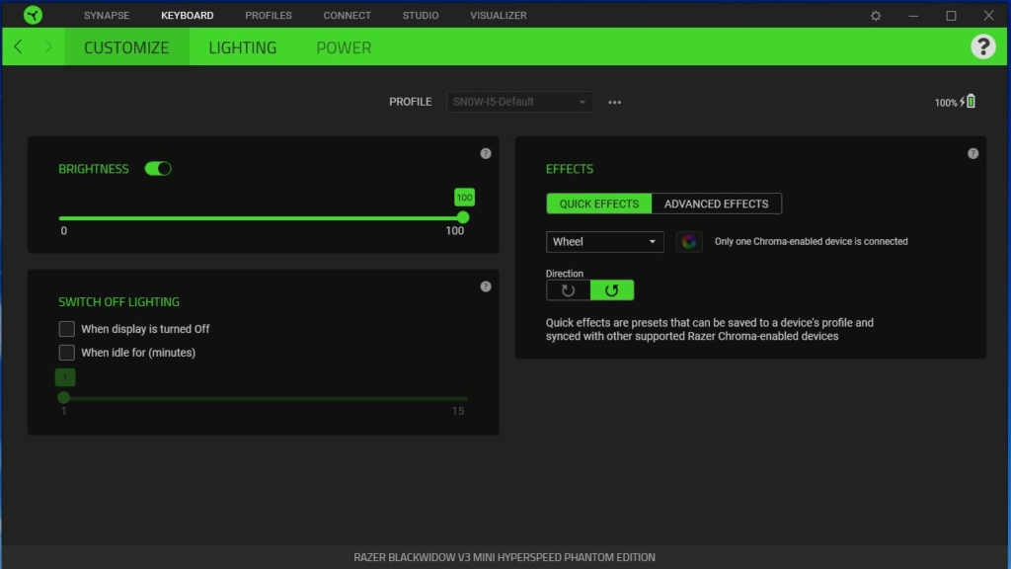This screenshot has width=1011, height=569.
Task: Turn off the Brightness toggle
Action: [x=158, y=168]
